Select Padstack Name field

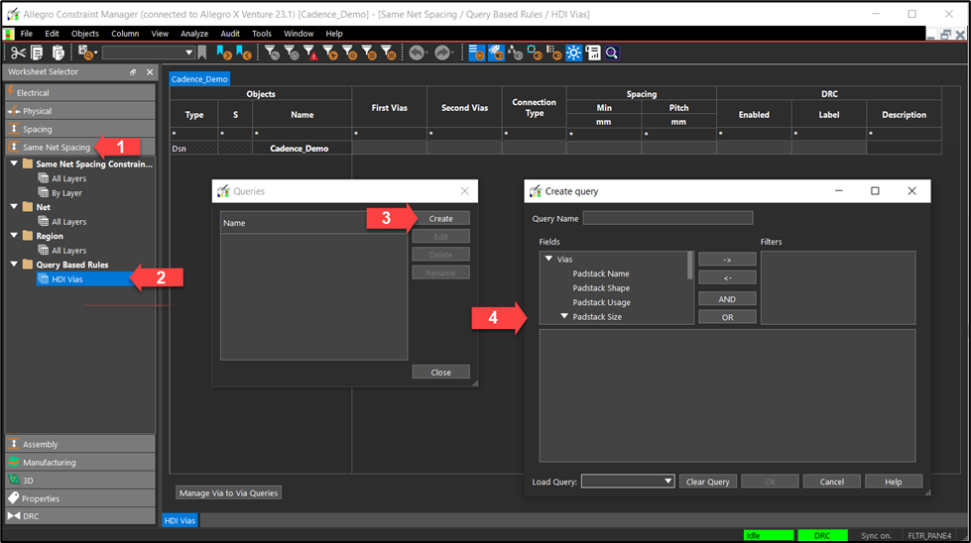[601, 273]
